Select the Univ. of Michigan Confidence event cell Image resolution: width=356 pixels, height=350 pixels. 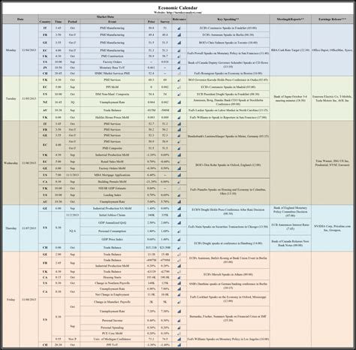point(112,339)
